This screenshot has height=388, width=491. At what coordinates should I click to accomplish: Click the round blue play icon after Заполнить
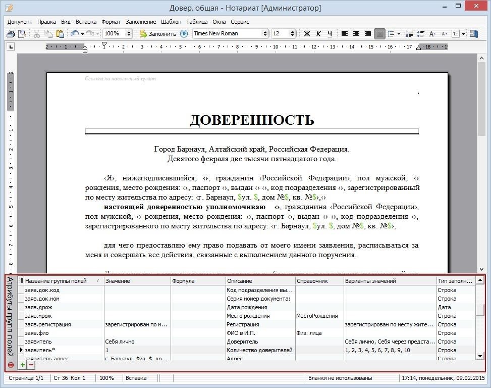pos(184,33)
